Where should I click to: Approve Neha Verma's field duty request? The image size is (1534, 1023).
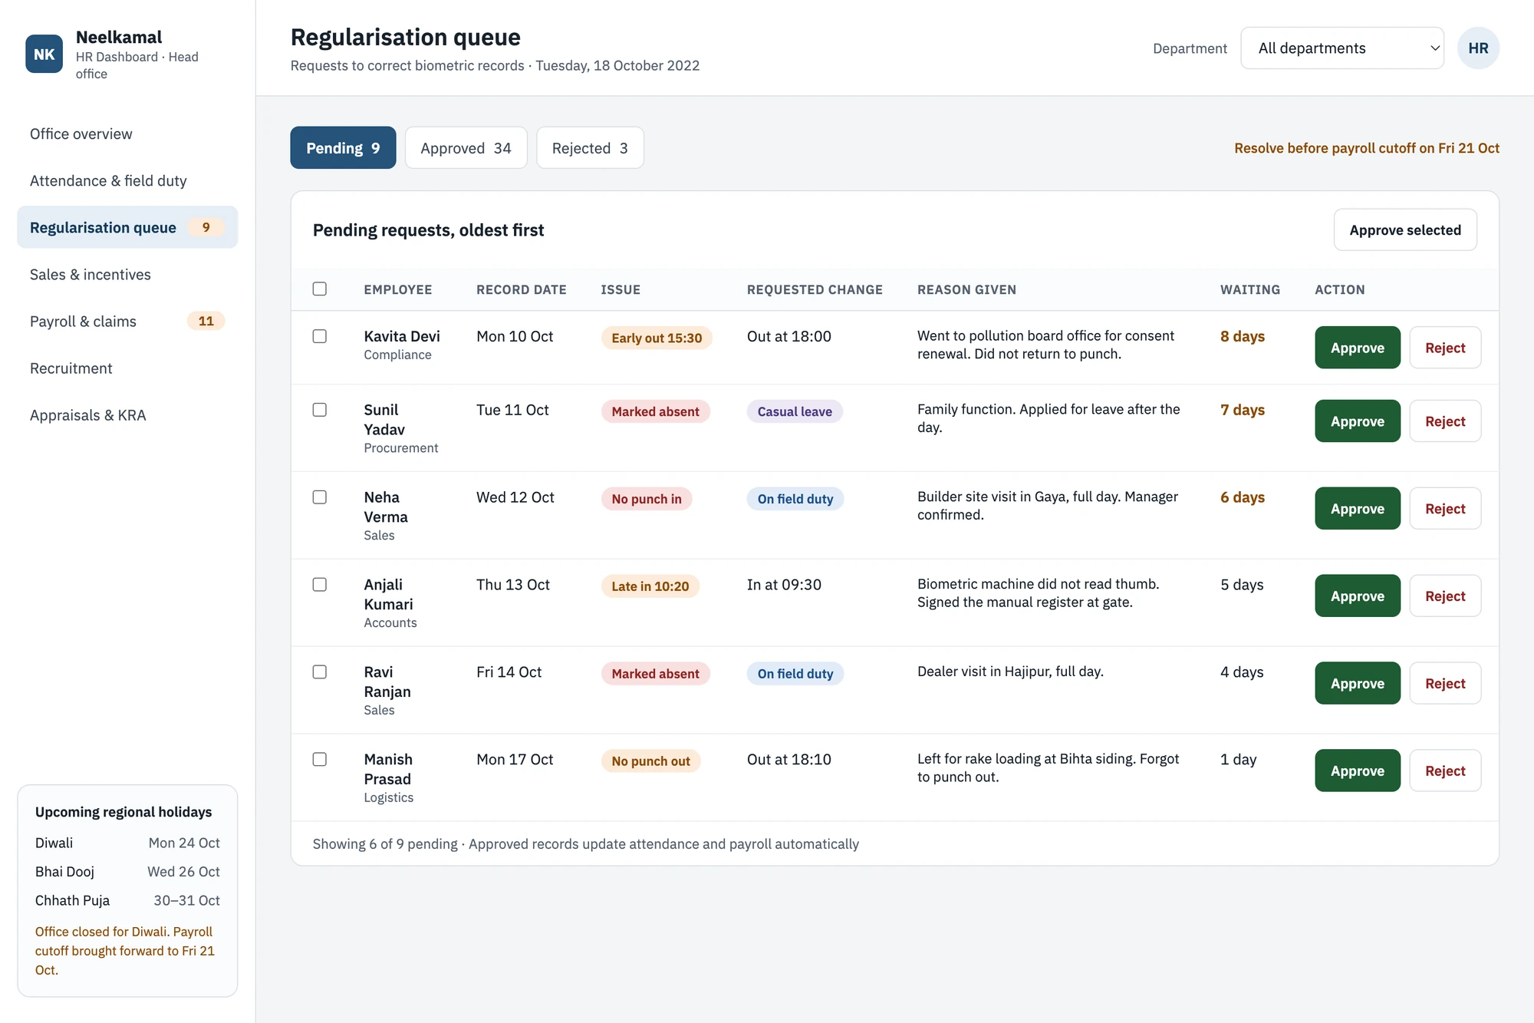(x=1358, y=509)
